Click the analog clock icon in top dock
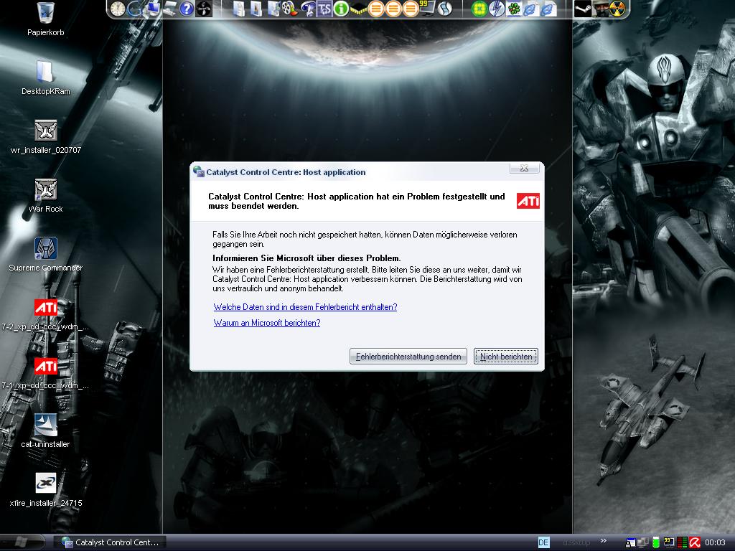735x551 pixels. (x=118, y=9)
